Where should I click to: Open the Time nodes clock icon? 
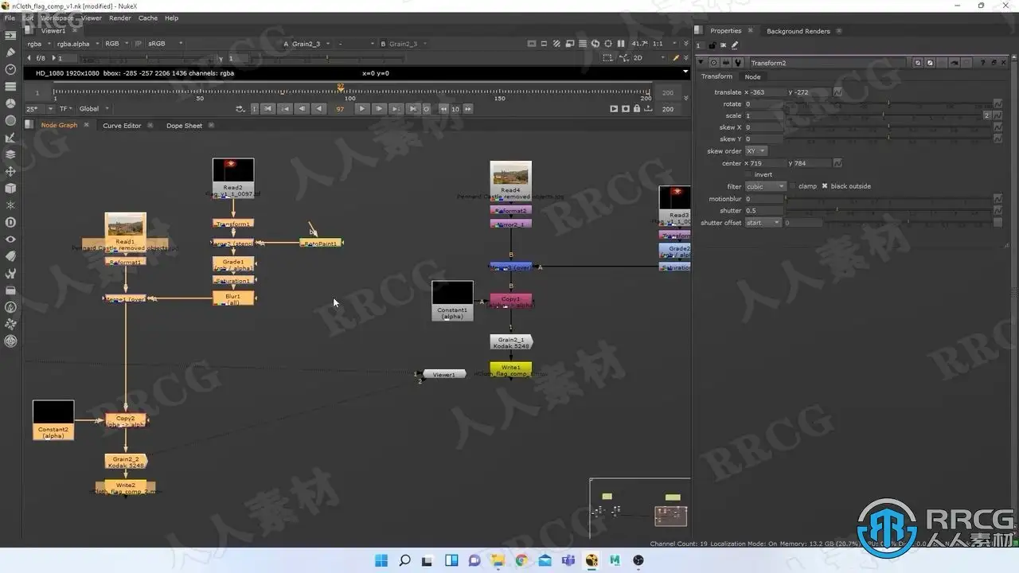coord(10,69)
